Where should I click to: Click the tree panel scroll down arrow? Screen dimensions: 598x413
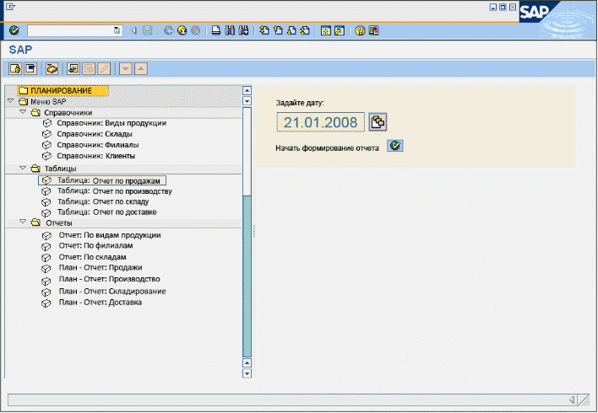247,373
